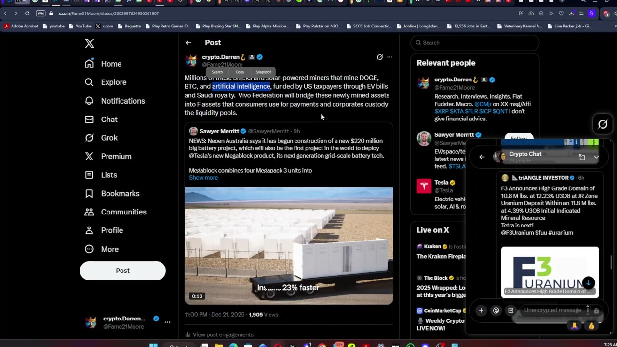This screenshot has height=347, width=617.
Task: Click the Windows Start button on taskbar
Action: (x=153, y=345)
